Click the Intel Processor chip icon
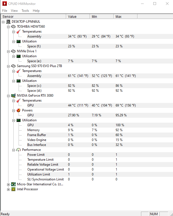 click(13, 189)
